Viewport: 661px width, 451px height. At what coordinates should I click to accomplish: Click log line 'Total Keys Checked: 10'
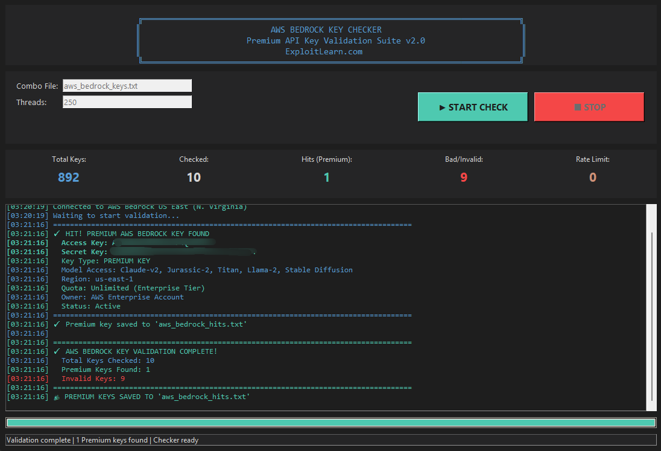(x=81, y=360)
